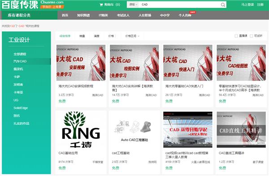Open the shopping cart icon

tap(101, 4)
